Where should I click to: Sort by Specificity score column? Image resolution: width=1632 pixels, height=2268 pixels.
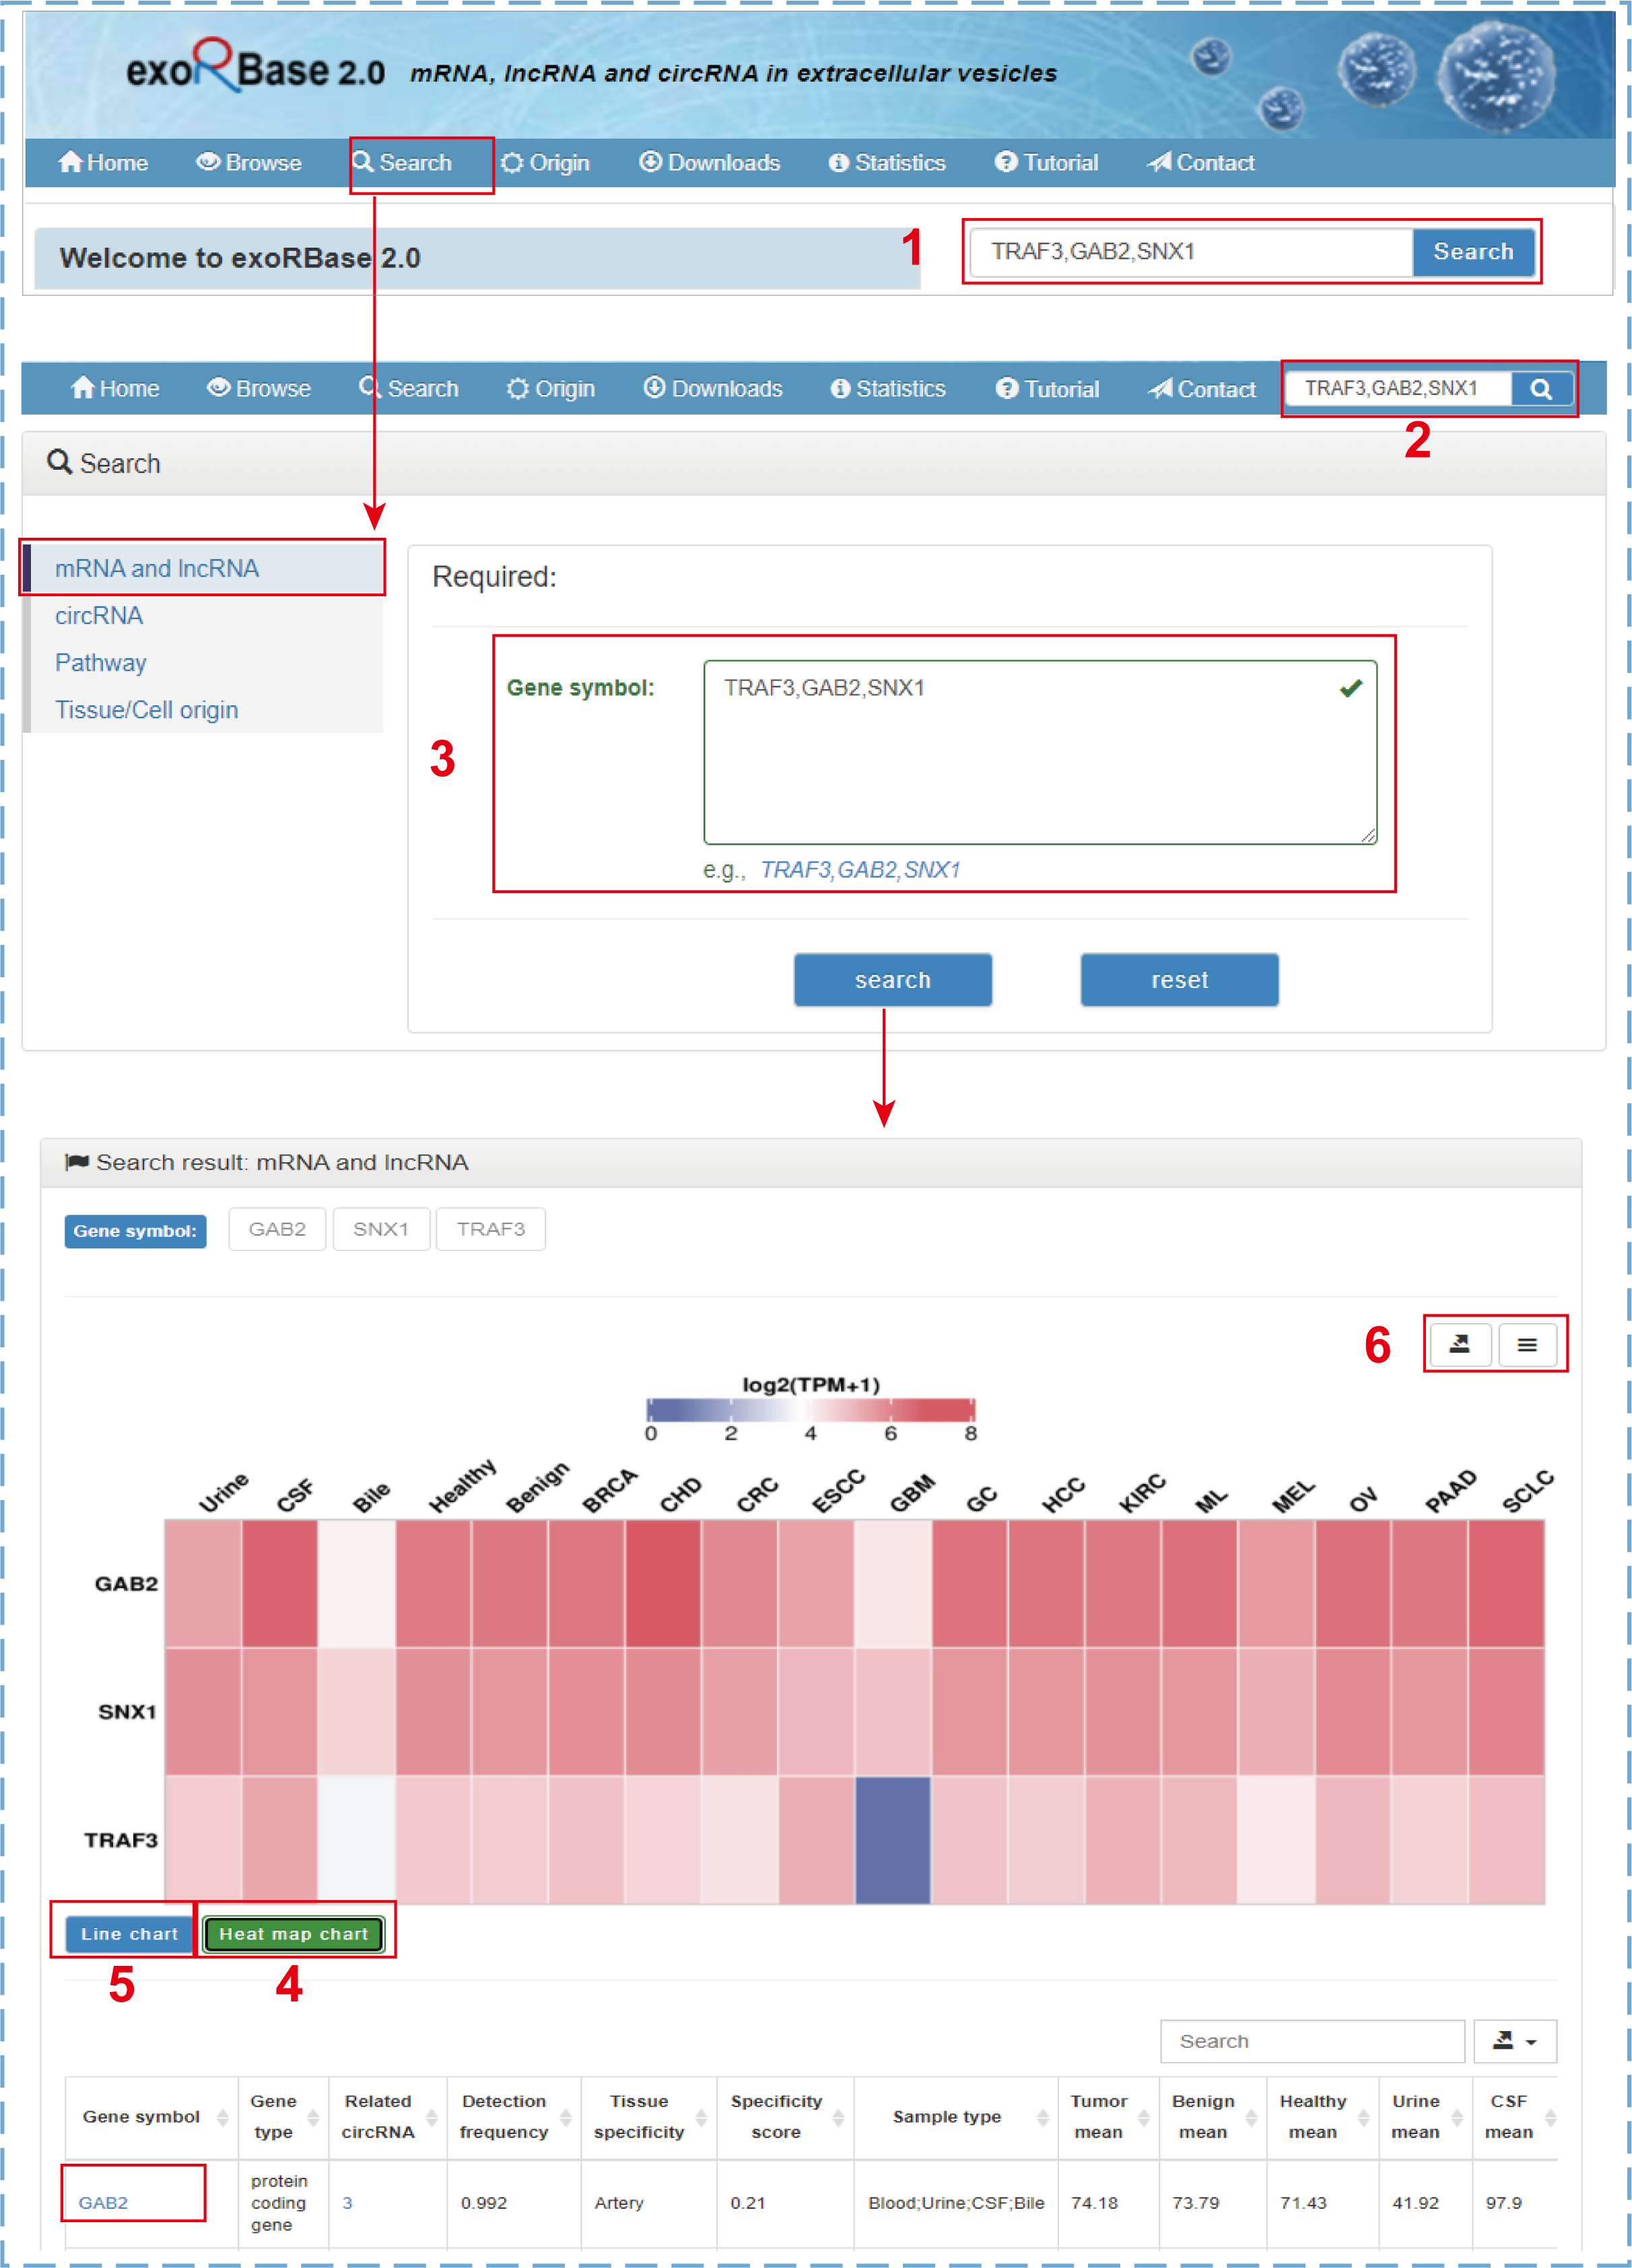tap(786, 2116)
